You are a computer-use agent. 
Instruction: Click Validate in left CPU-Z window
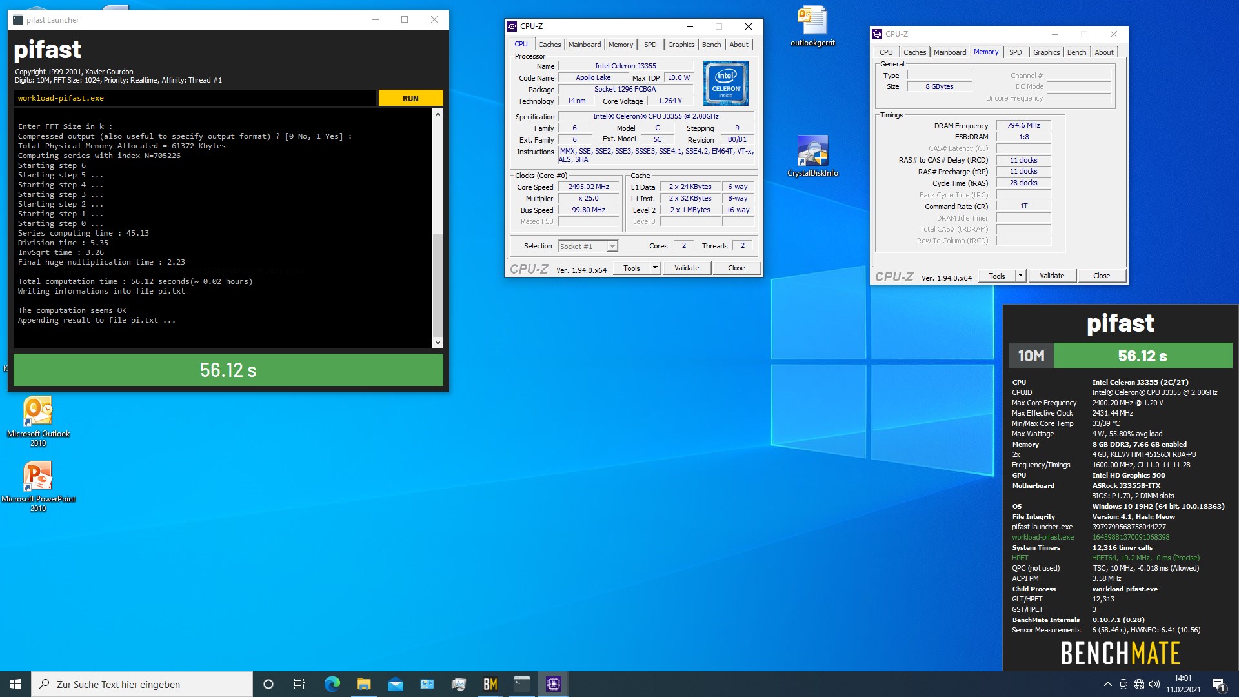coord(687,268)
